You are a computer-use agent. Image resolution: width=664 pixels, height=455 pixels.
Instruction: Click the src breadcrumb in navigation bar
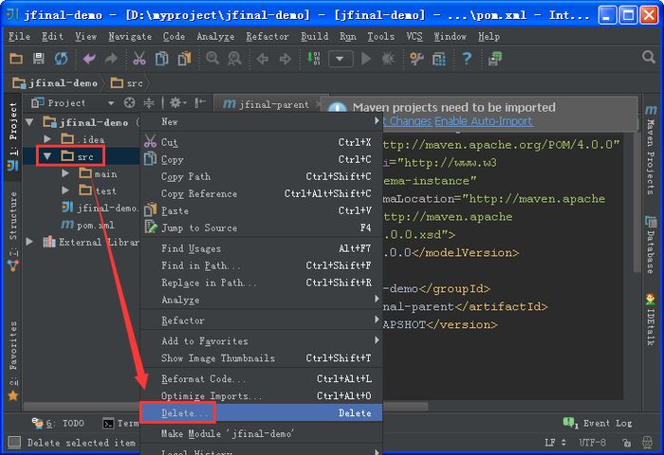click(x=127, y=83)
